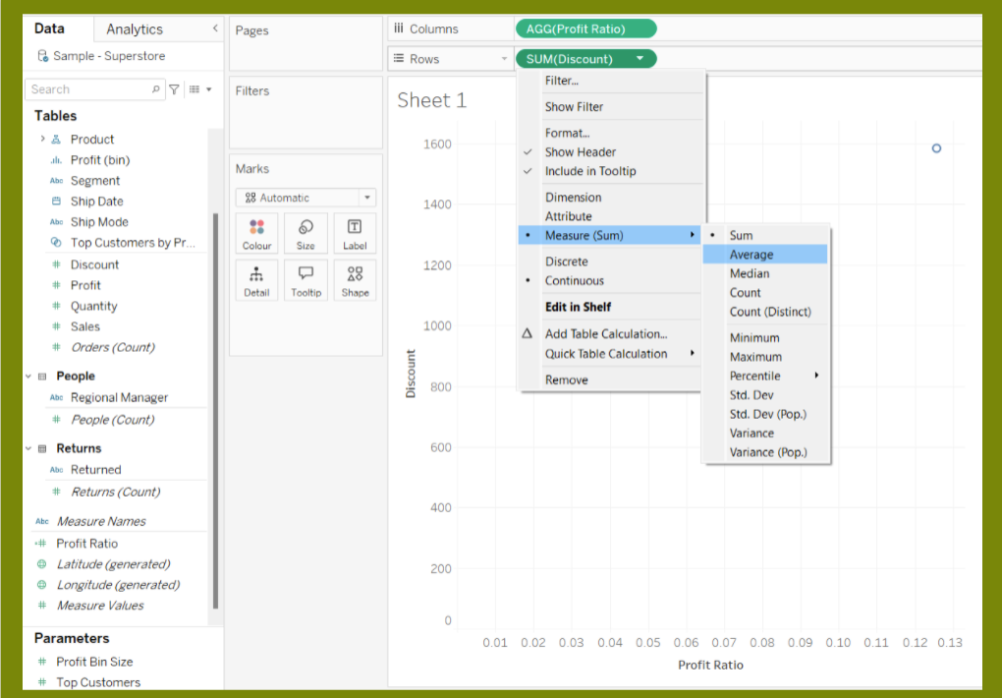
Task: Collapse the Data pane with the arrow
Action: [215, 29]
